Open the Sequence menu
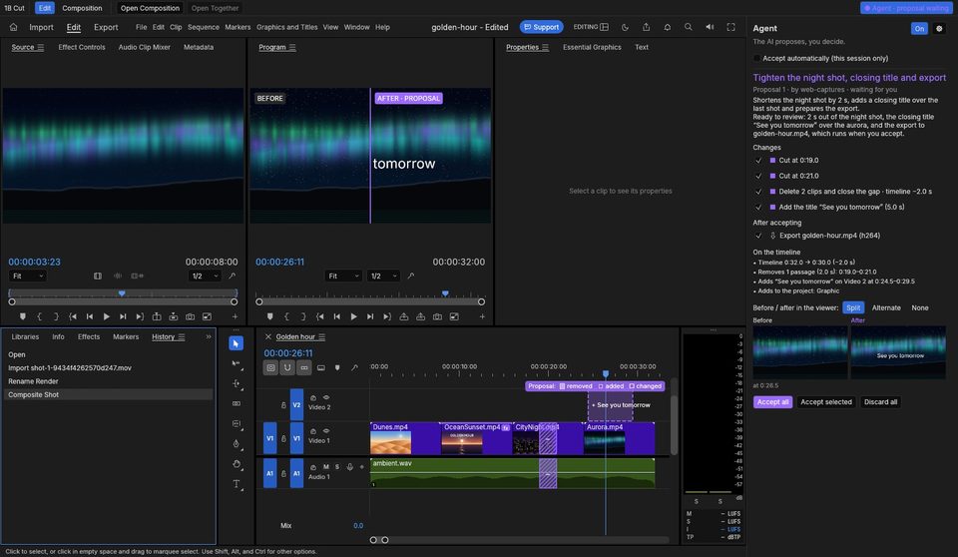 click(x=204, y=27)
